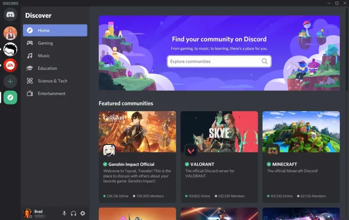Screen dimensions: 349x220
Task: Click Brad's user avatar
Action: (x=27, y=213)
